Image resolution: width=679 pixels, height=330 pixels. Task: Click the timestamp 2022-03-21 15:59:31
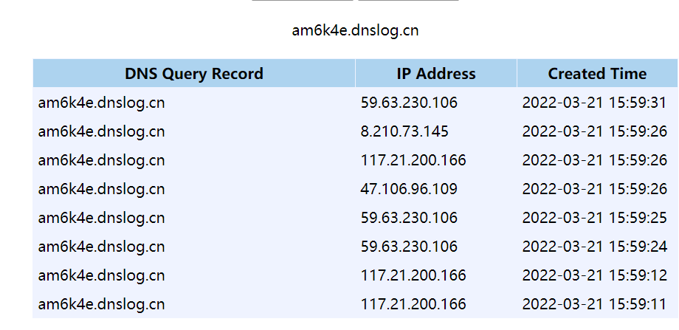[594, 103]
